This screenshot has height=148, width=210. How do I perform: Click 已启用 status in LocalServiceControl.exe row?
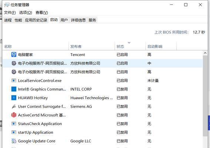pos(122,81)
